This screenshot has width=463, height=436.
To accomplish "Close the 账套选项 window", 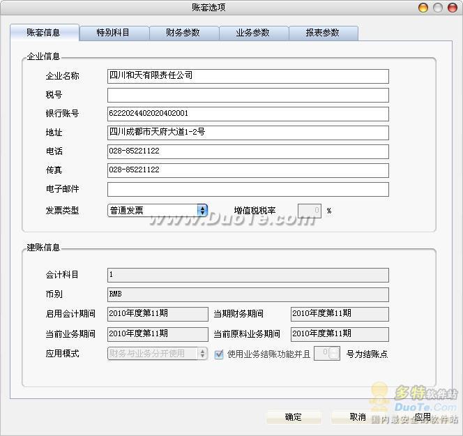I will [x=453, y=8].
